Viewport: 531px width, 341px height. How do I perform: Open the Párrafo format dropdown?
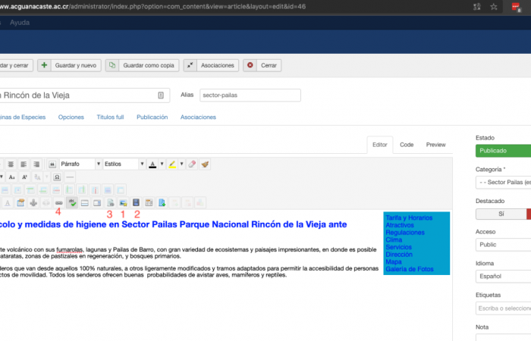79,164
